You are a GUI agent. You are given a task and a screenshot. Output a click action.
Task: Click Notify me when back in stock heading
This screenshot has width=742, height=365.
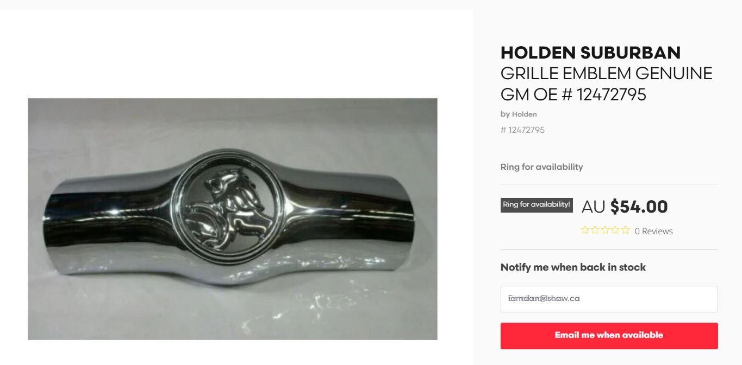(x=573, y=267)
